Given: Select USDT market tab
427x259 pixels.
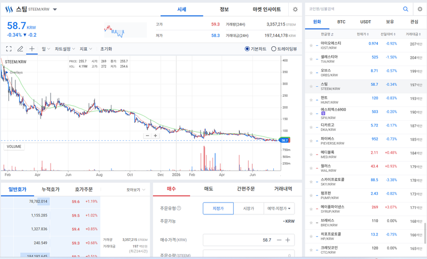Looking at the screenshot, I should (366, 22).
